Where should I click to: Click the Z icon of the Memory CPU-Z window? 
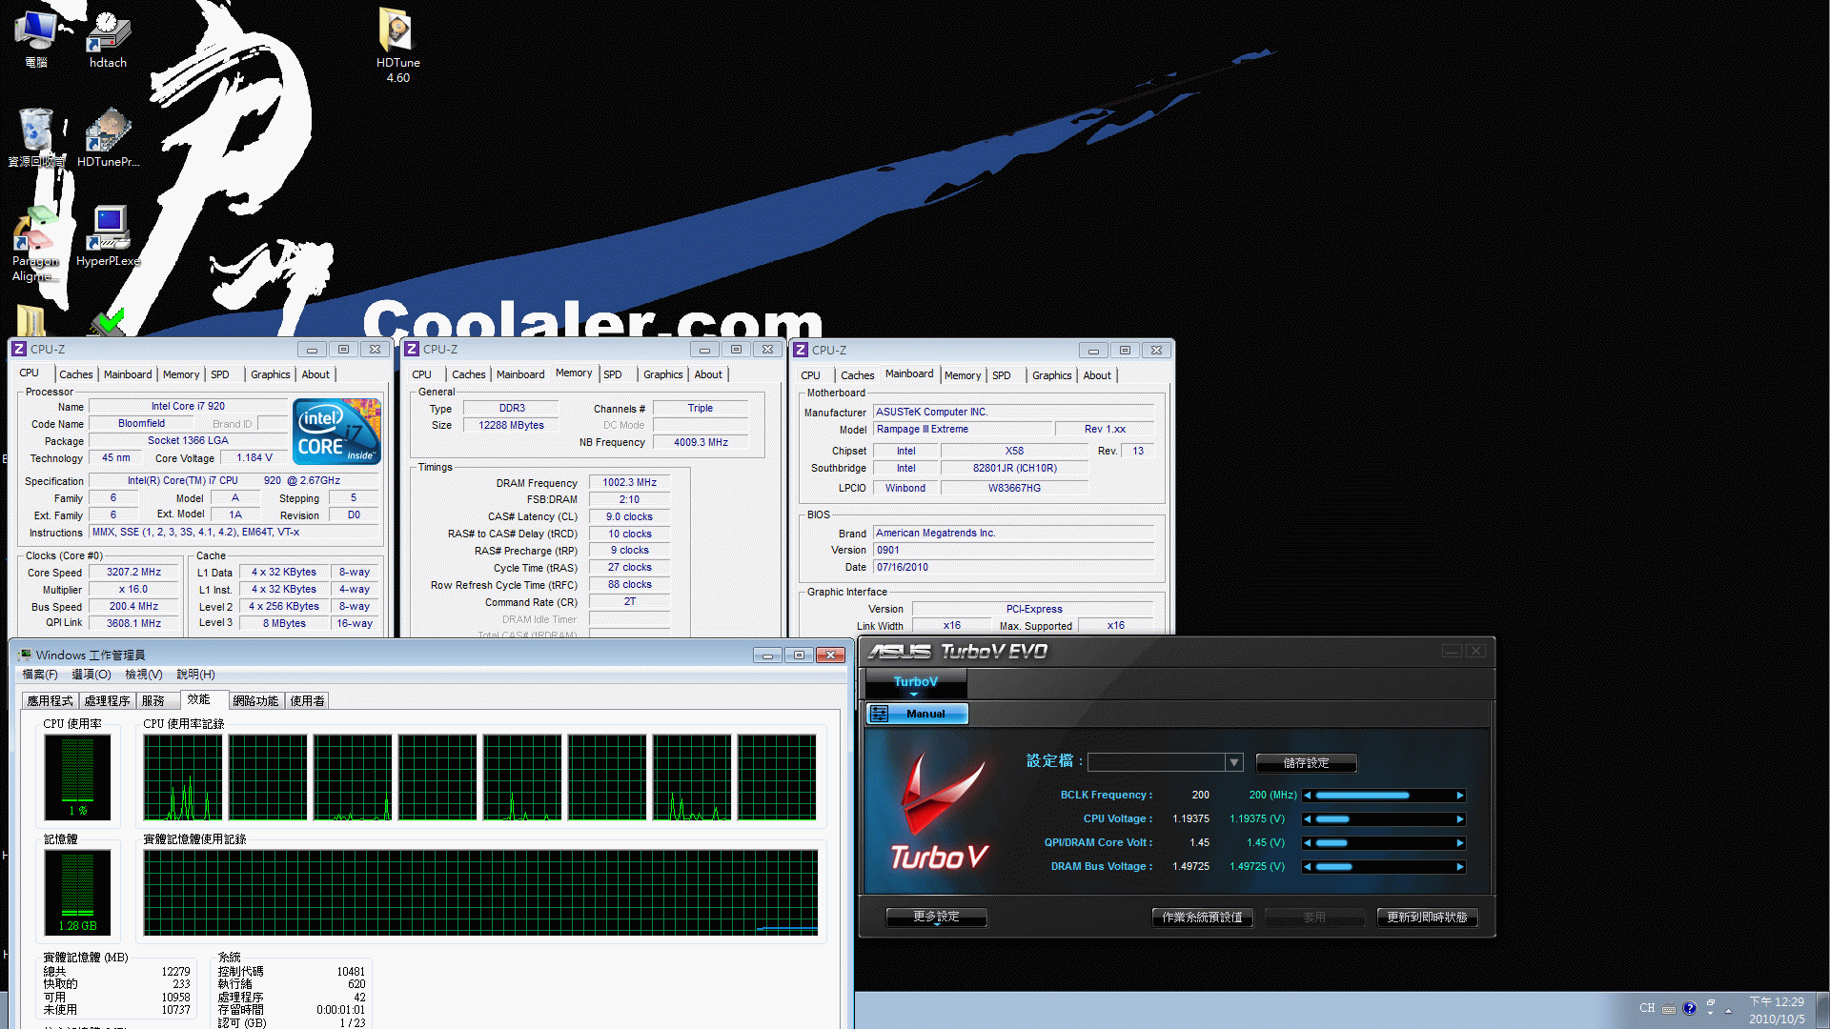click(412, 350)
